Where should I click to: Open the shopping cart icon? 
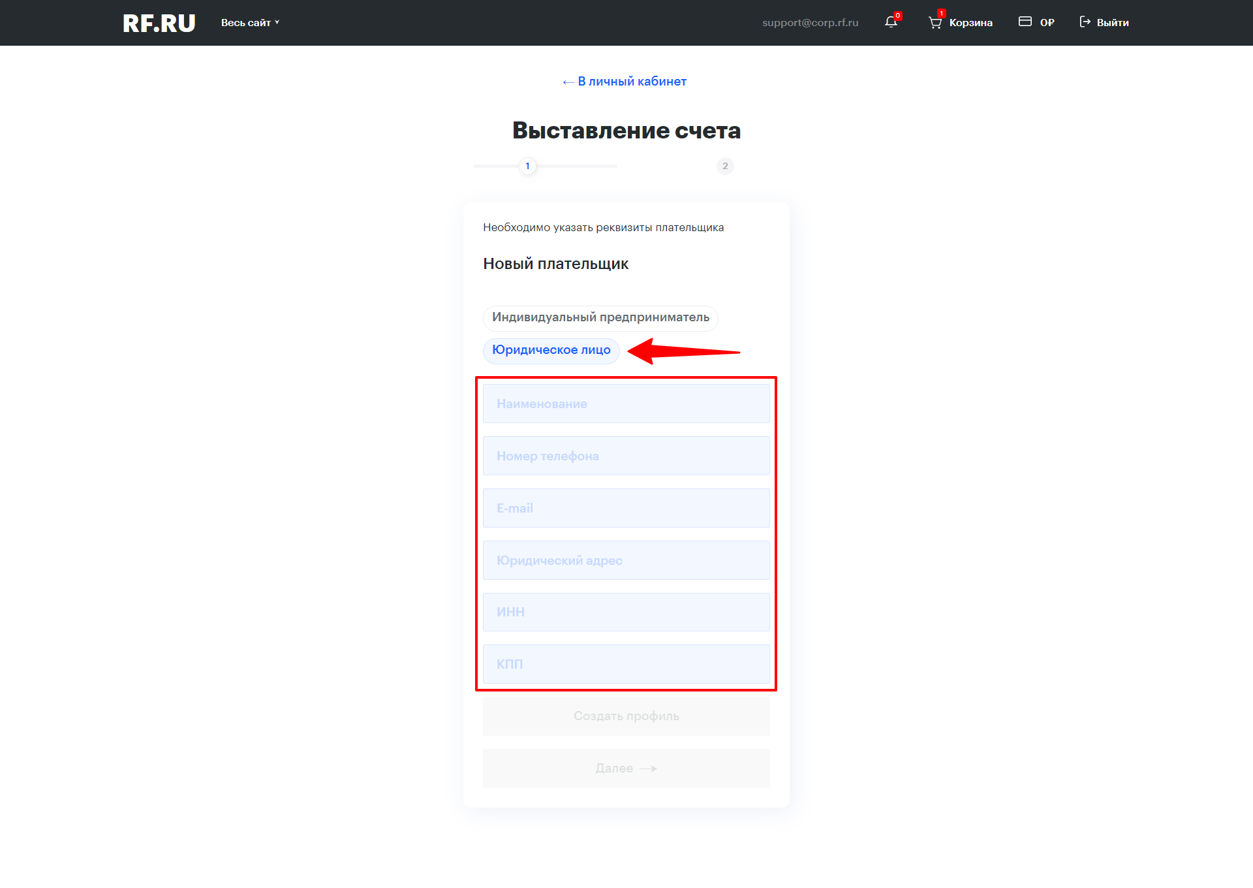point(935,23)
